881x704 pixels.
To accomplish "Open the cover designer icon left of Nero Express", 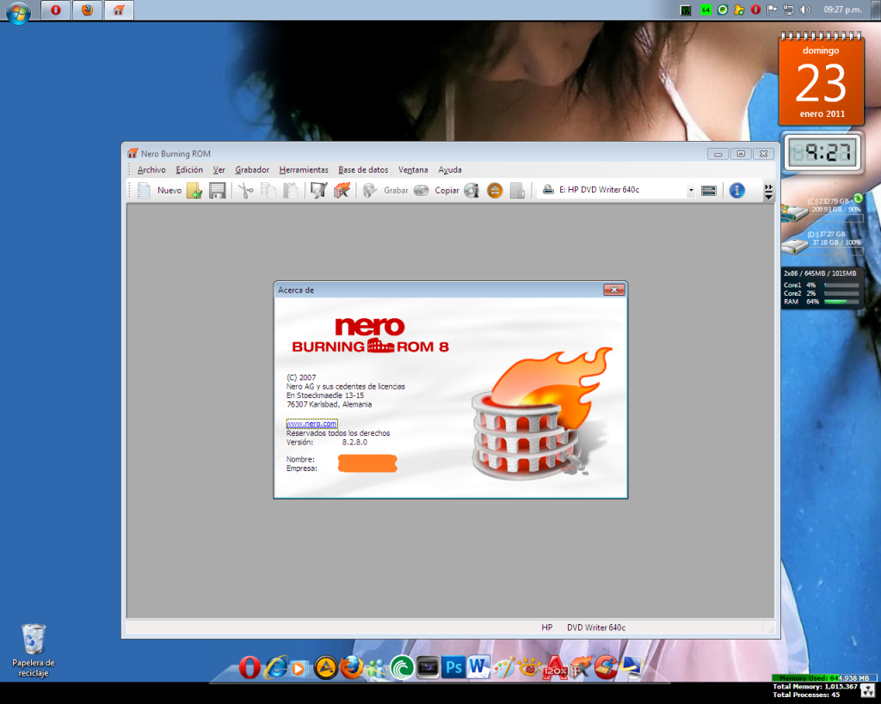I will point(318,190).
